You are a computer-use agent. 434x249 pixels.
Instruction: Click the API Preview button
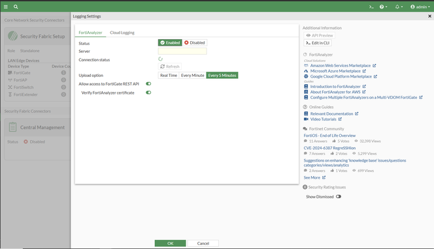point(320,35)
